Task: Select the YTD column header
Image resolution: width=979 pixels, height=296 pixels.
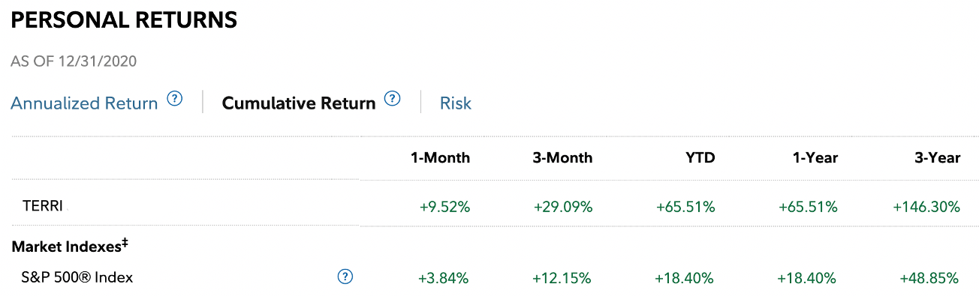Action: (700, 158)
